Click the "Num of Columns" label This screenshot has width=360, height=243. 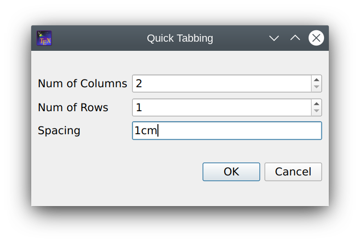82,83
